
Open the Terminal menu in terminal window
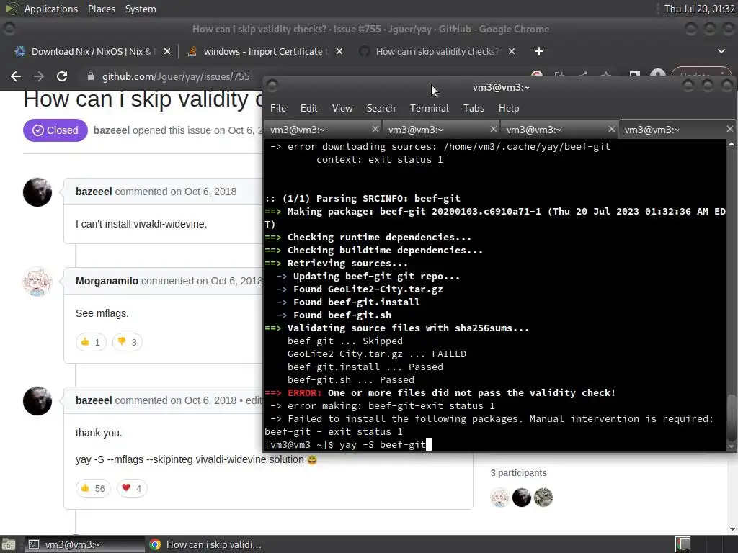point(430,108)
